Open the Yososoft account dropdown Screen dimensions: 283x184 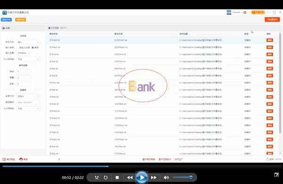point(237,12)
